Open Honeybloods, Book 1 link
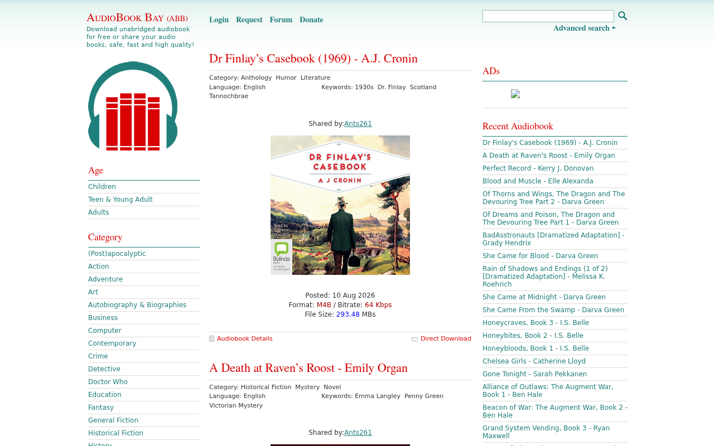The width and height of the screenshot is (714, 446). (x=535, y=348)
